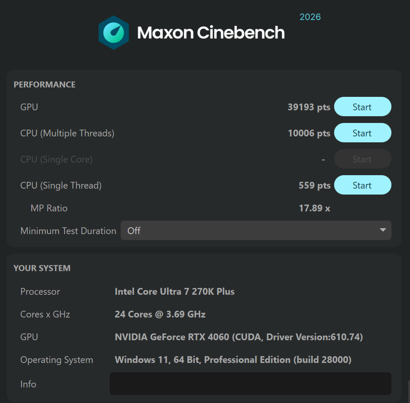Click the MP Ratio 17.89 x value
This screenshot has height=403, width=410.
click(x=315, y=208)
